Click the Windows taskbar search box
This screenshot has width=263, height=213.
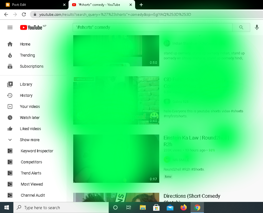tap(61, 207)
